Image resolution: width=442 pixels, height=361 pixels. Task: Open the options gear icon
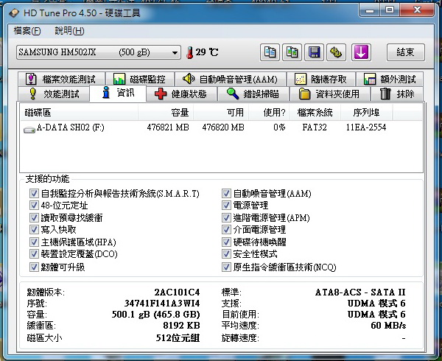pyautogui.click(x=336, y=52)
